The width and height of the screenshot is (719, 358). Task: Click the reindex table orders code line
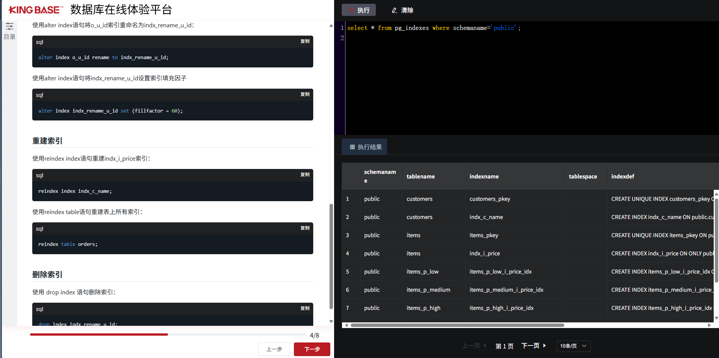coord(68,244)
